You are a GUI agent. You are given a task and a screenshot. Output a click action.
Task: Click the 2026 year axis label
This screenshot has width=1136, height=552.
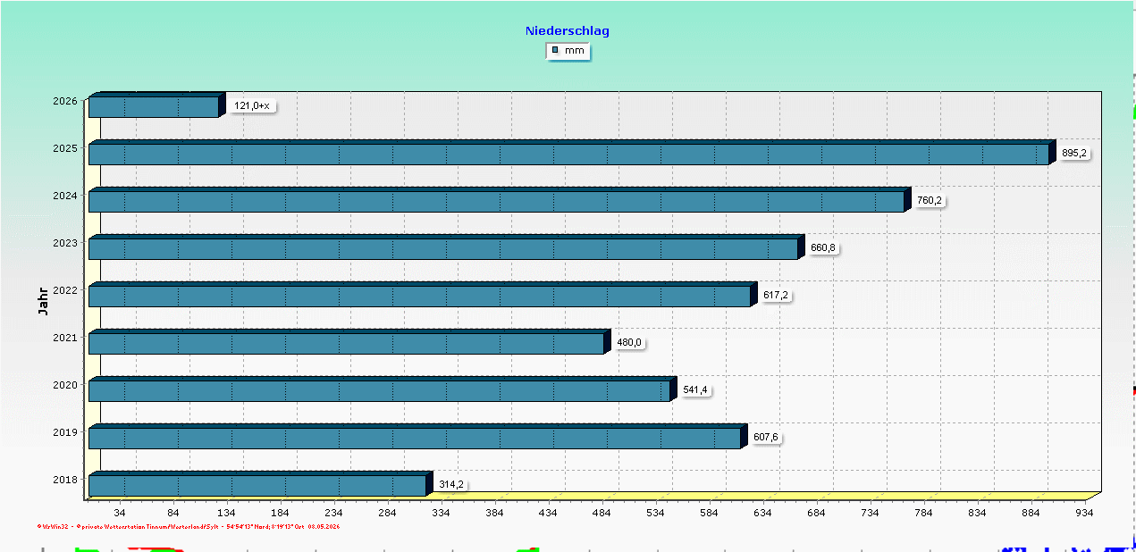click(65, 101)
